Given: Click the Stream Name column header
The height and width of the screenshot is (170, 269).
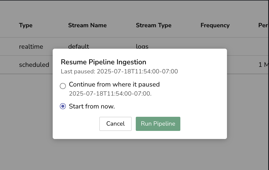Looking at the screenshot, I should [x=87, y=25].
